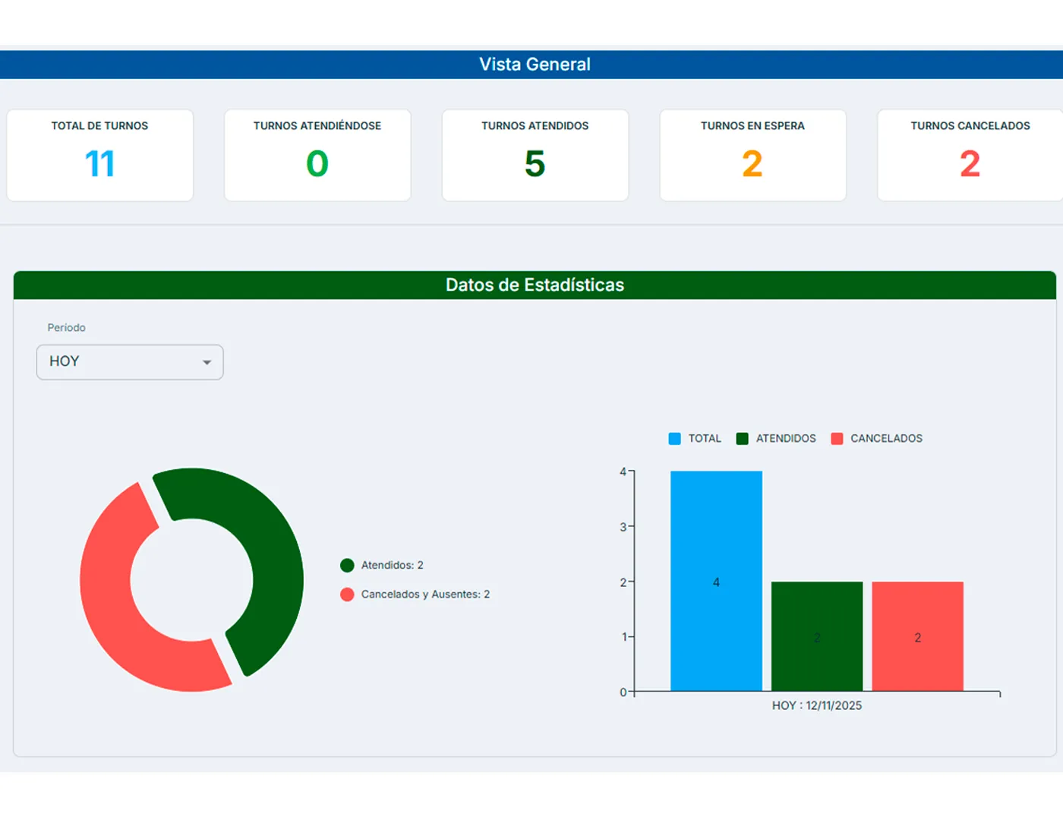Click the Vista General header text
This screenshot has width=1063, height=820.
pos(535,65)
